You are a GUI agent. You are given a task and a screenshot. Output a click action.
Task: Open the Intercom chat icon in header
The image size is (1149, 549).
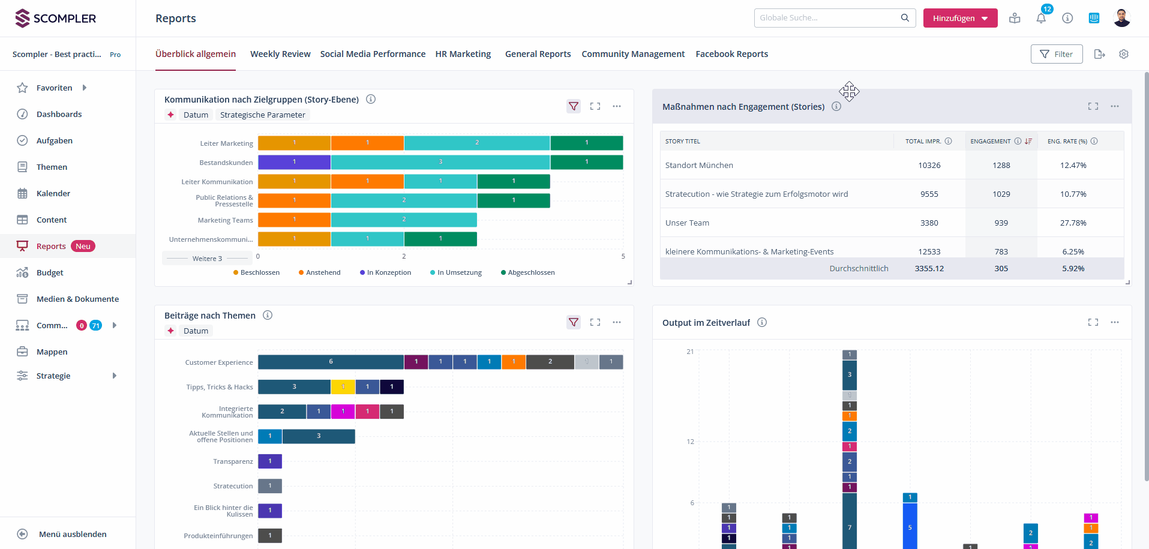[1094, 18]
